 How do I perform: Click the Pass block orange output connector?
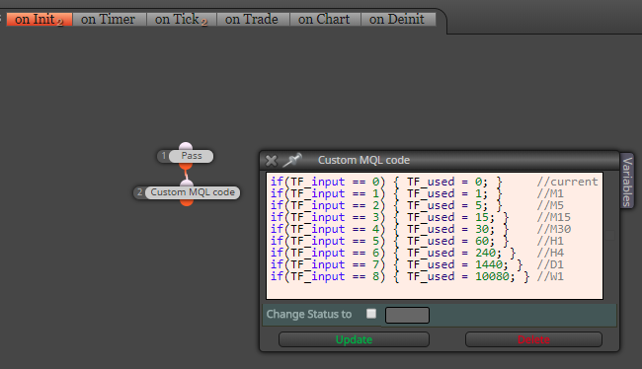click(x=186, y=166)
